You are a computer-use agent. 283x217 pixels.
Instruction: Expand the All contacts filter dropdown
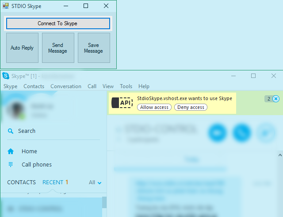(95, 182)
